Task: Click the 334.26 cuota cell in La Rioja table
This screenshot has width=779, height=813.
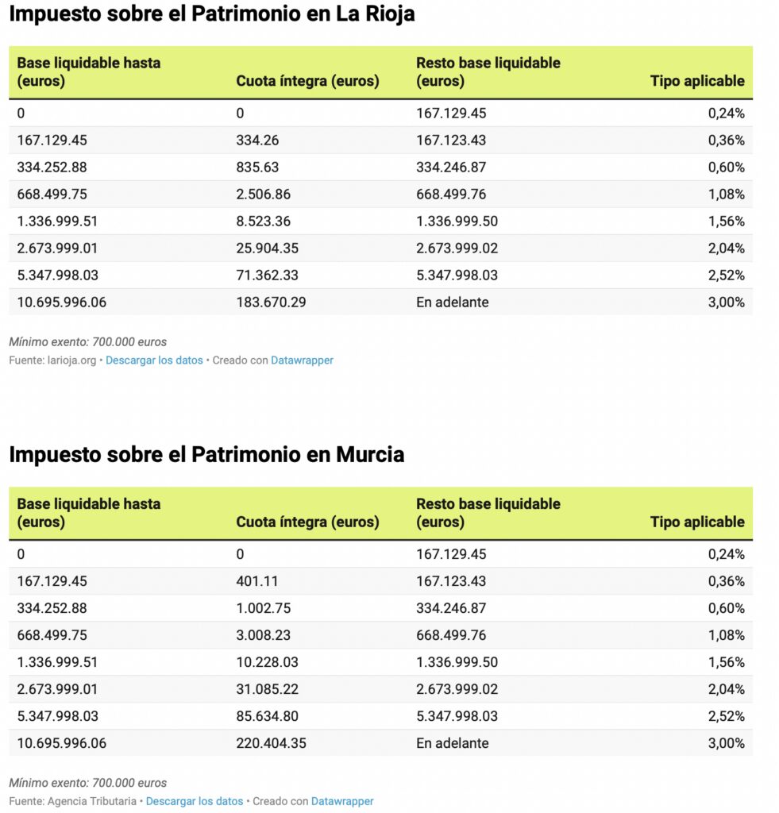Action: click(257, 141)
